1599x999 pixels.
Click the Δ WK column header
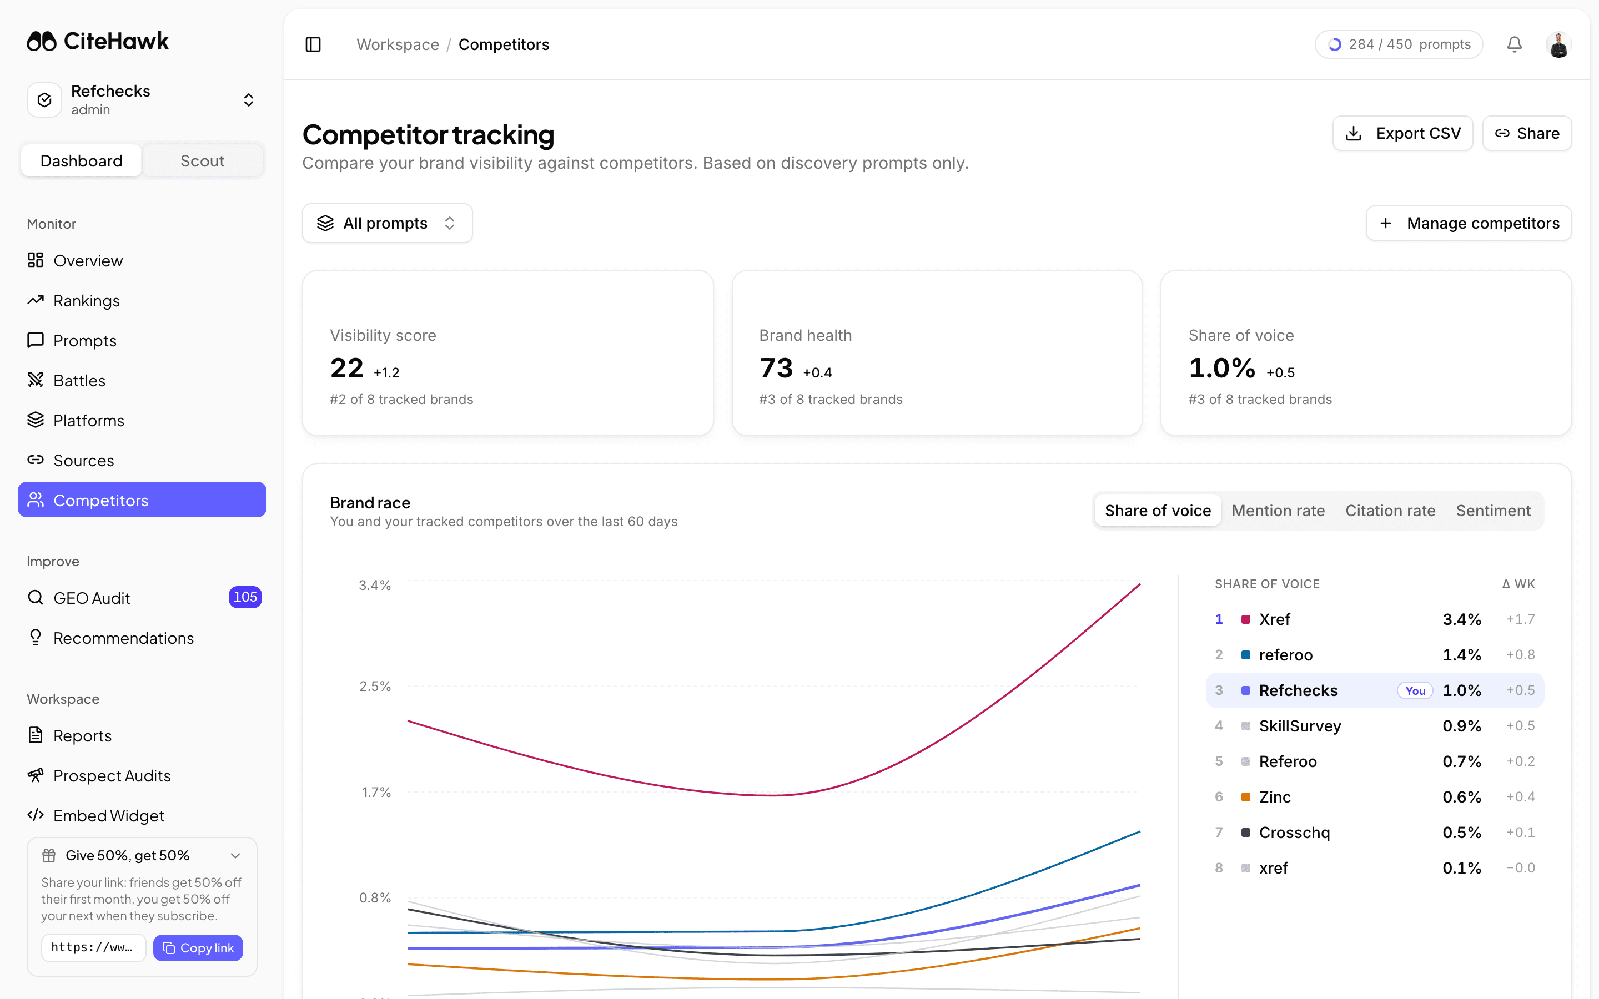tap(1518, 584)
